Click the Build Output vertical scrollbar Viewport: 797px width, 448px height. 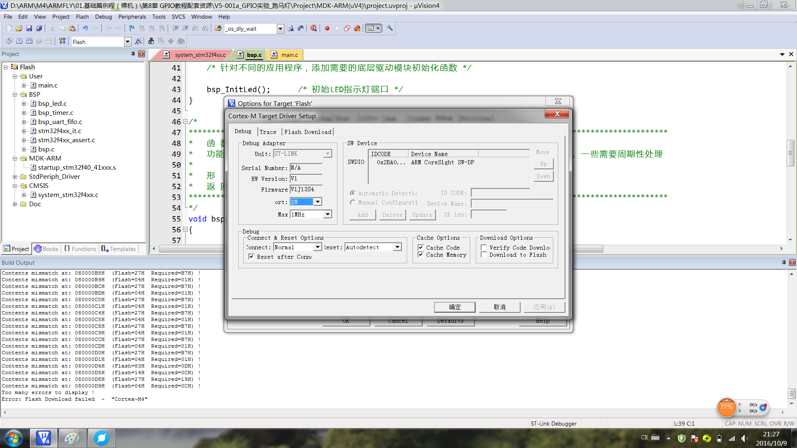tap(792, 338)
